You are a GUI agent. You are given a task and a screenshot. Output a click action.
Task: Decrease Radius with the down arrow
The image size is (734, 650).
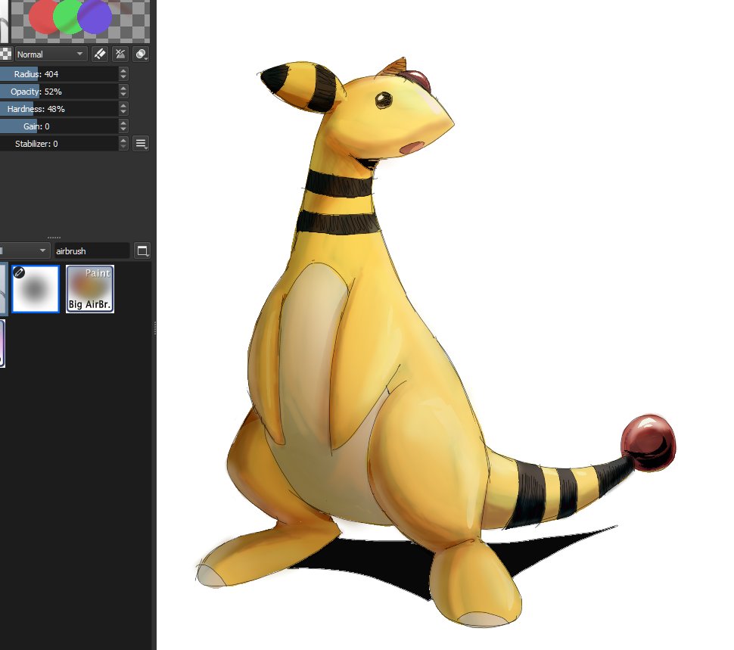[x=123, y=78]
